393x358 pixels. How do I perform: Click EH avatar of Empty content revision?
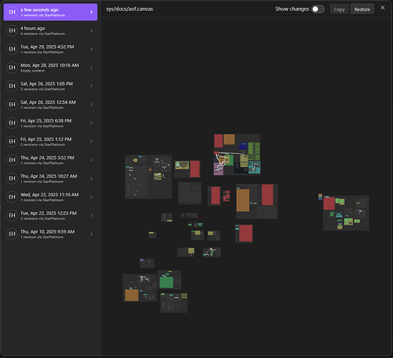12,68
